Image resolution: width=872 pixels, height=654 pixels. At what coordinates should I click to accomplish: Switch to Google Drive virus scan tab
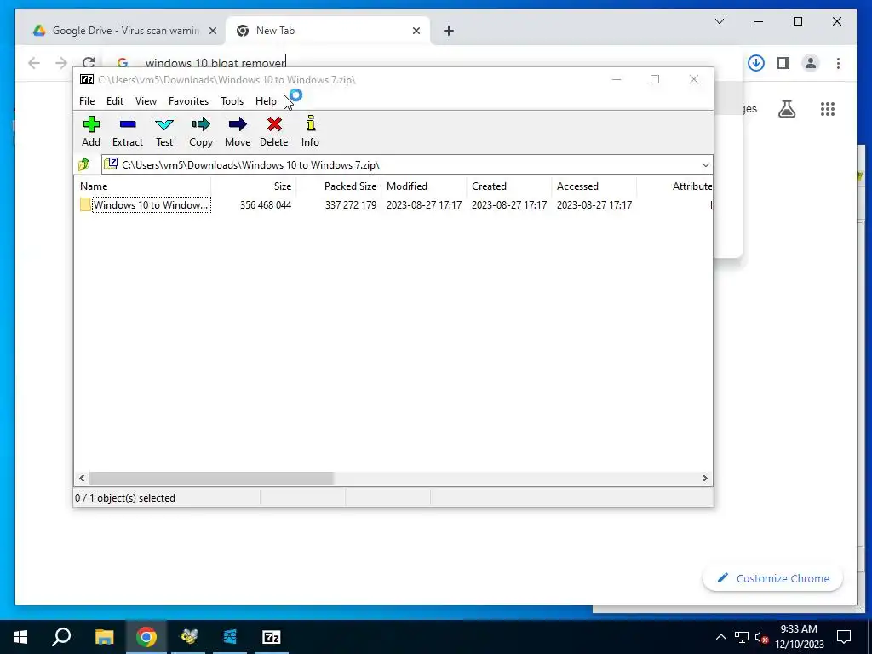[121, 31]
